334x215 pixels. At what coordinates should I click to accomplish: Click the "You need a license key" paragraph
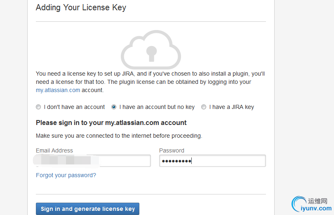(151, 82)
